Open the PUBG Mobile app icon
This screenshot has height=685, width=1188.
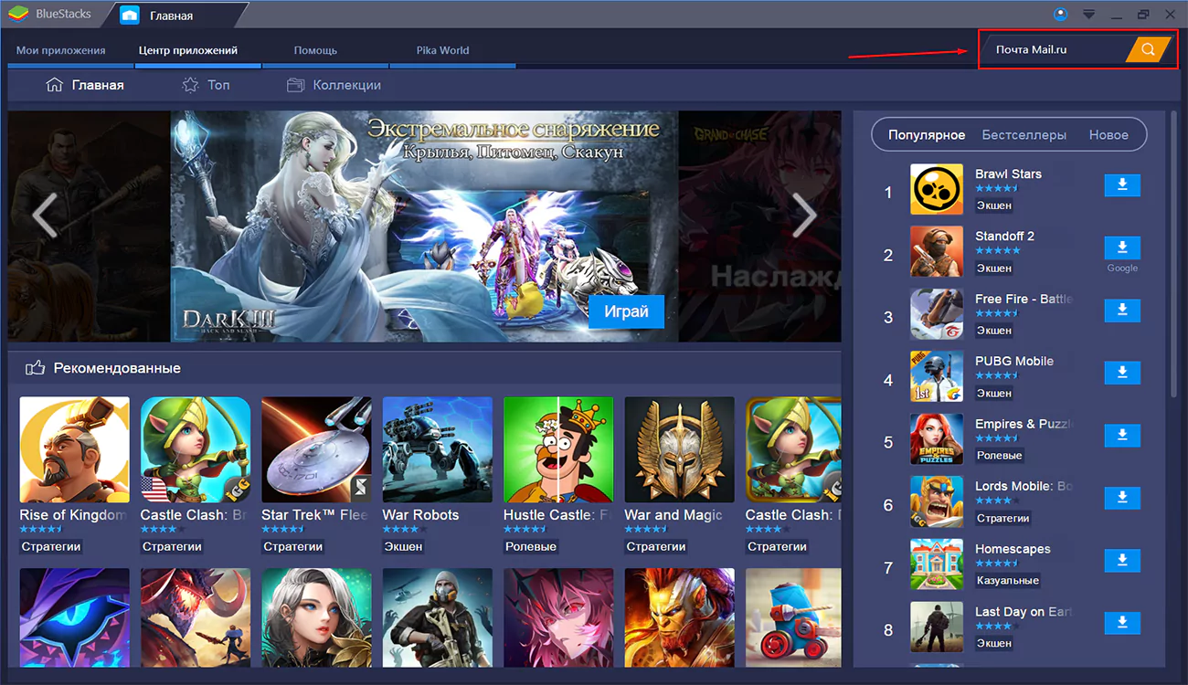(x=937, y=377)
